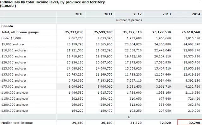Image resolution: width=202 pixels, height=125 pixels.
Task: Click the 2013 column header
Action: click(x=167, y=14)
